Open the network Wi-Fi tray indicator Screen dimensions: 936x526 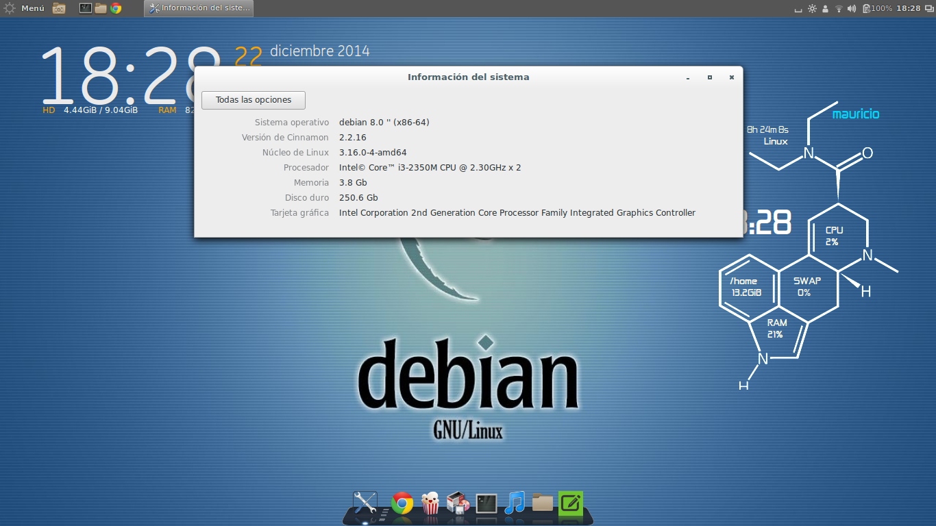point(839,9)
